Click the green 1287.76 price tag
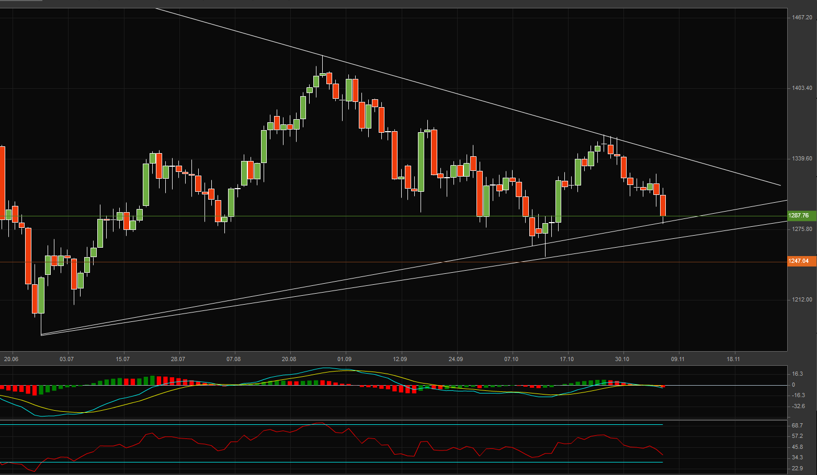Image resolution: width=817 pixels, height=475 pixels. (799, 215)
